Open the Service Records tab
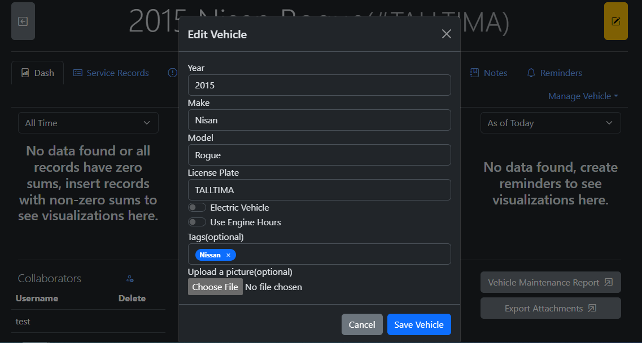This screenshot has height=343, width=642. [x=117, y=73]
